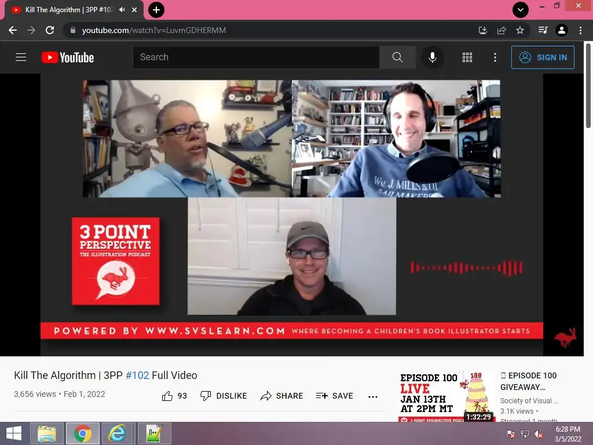Click the share page icon in address bar
593x445 pixels.
(502, 30)
